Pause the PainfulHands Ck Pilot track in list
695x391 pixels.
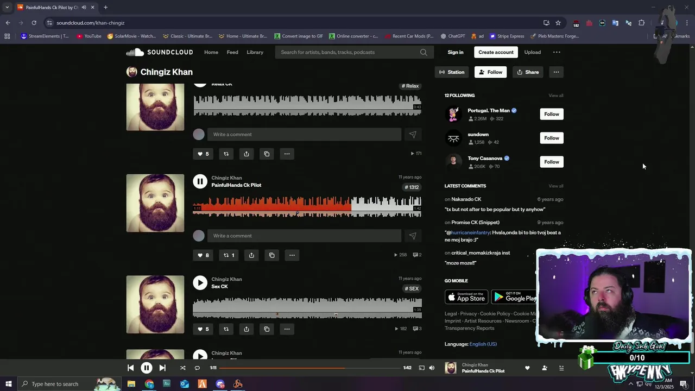(x=200, y=181)
